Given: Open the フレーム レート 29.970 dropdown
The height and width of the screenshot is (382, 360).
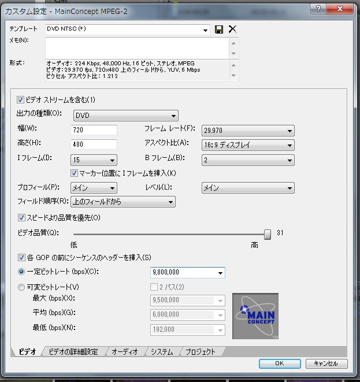Looking at the screenshot, I should click(248, 131).
